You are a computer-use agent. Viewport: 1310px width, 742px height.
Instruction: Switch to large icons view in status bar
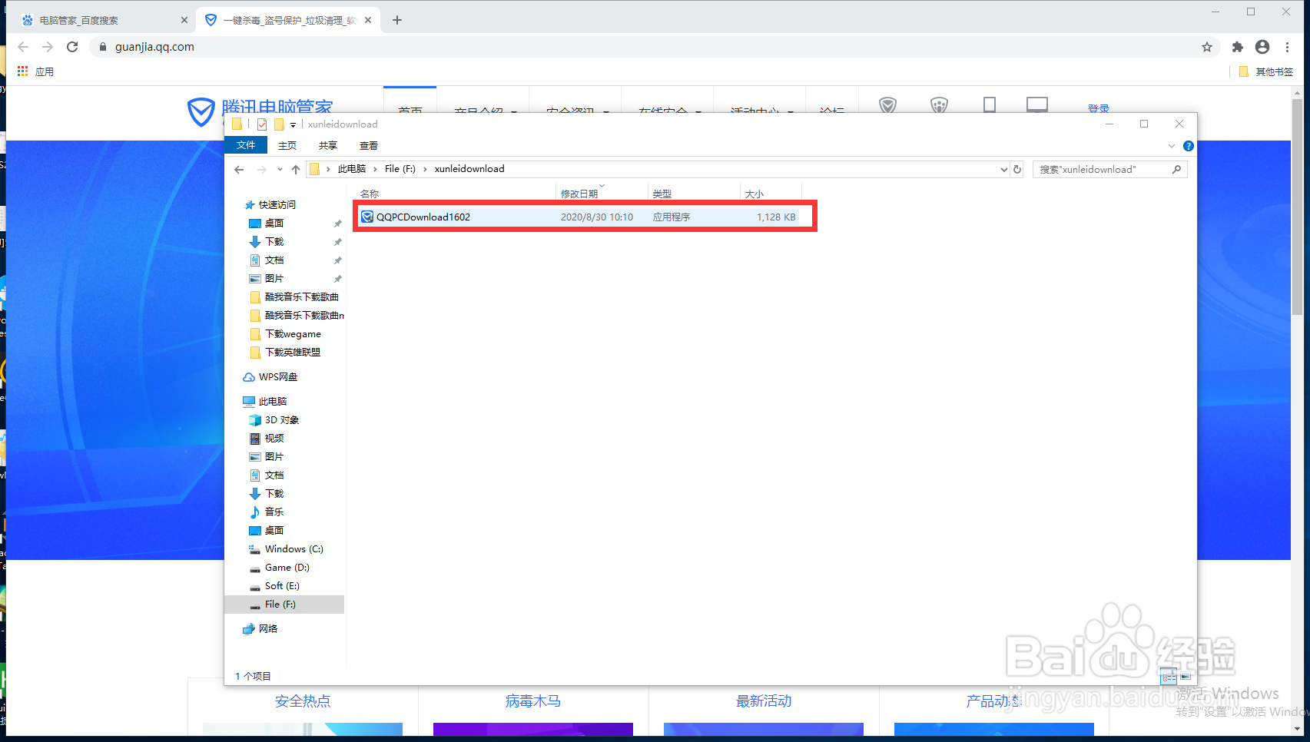(1186, 677)
